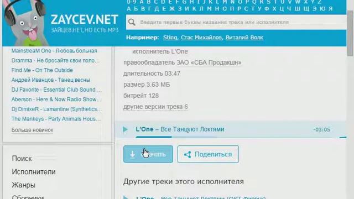
Task: Select Cyrillic letter Я in the alphabet index
Action: tap(331, 9)
